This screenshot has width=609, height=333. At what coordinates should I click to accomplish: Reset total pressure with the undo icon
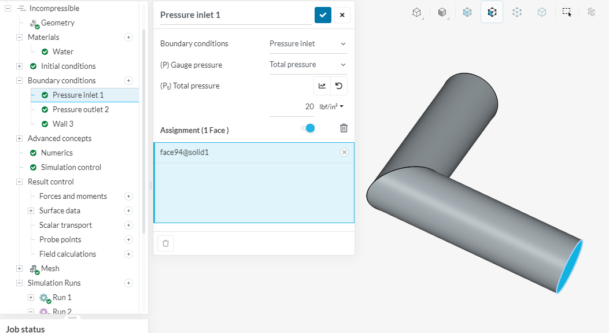coord(339,86)
